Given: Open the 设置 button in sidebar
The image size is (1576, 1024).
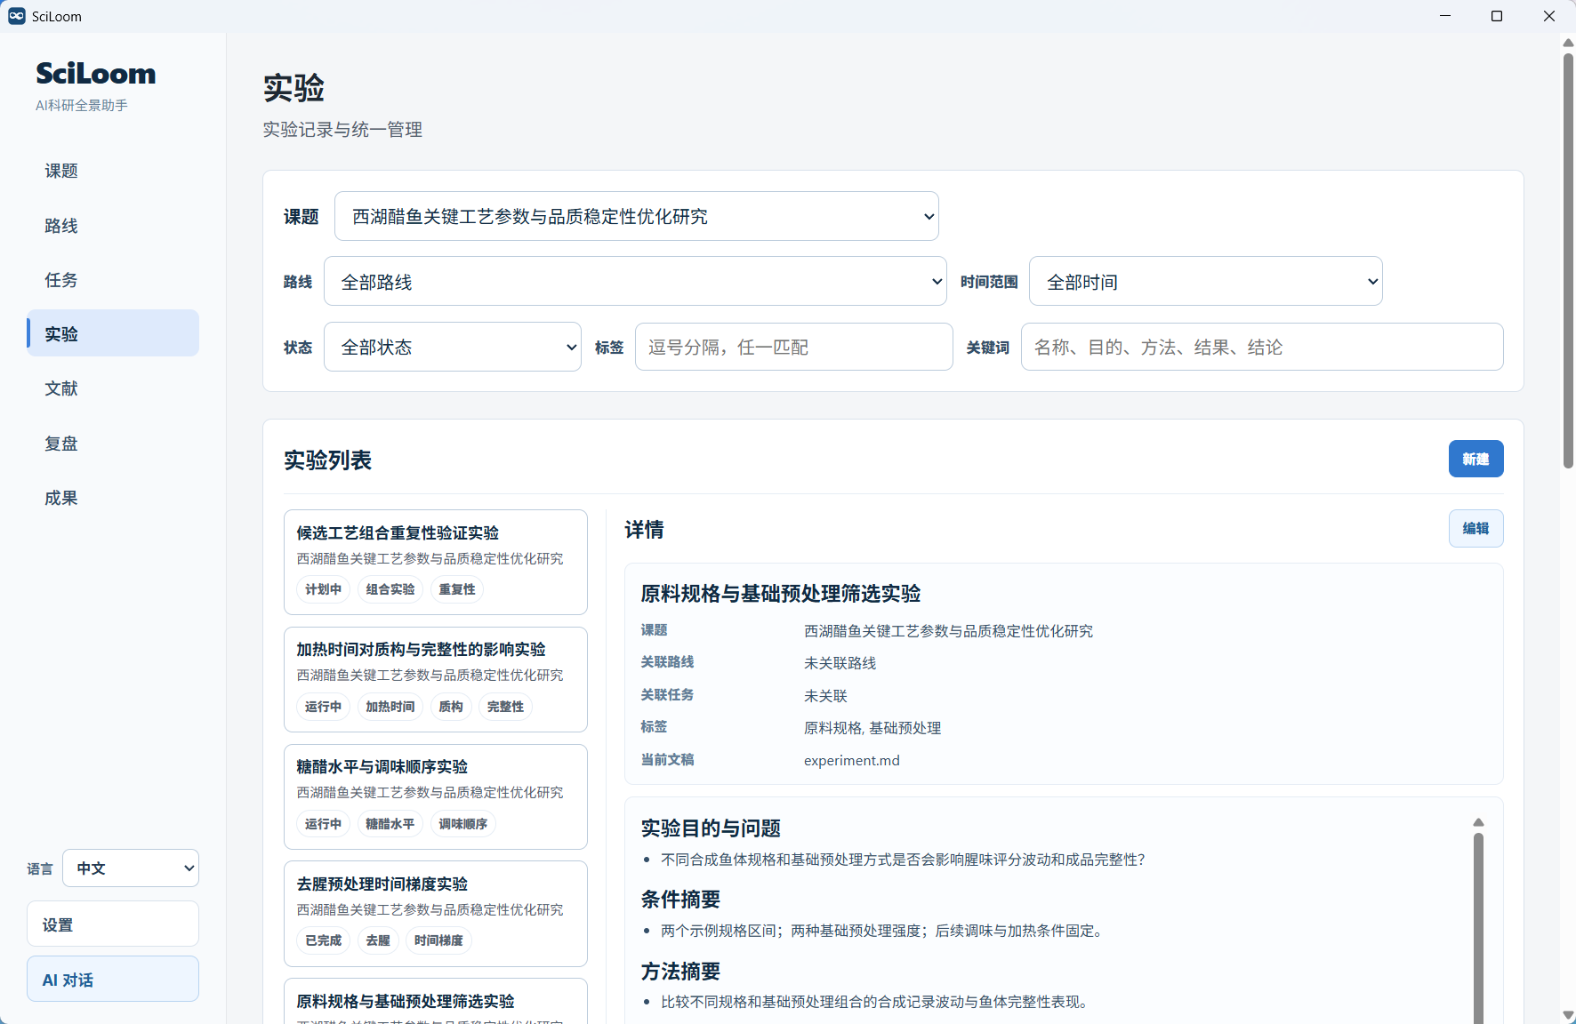Looking at the screenshot, I should [x=113, y=924].
